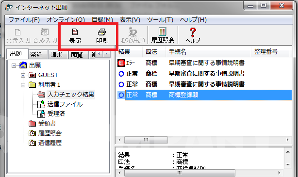Click the detail pane scroll-down arrow
The width and height of the screenshot is (298, 177).
point(288,165)
